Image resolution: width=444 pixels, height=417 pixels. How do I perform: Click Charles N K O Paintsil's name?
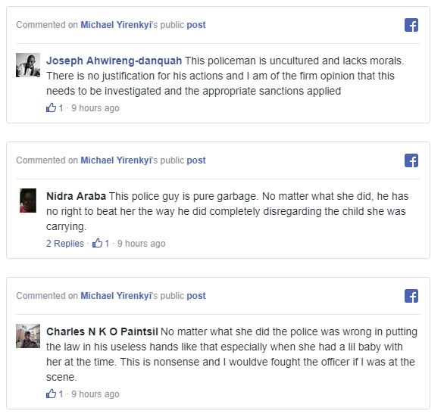pyautogui.click(x=102, y=331)
